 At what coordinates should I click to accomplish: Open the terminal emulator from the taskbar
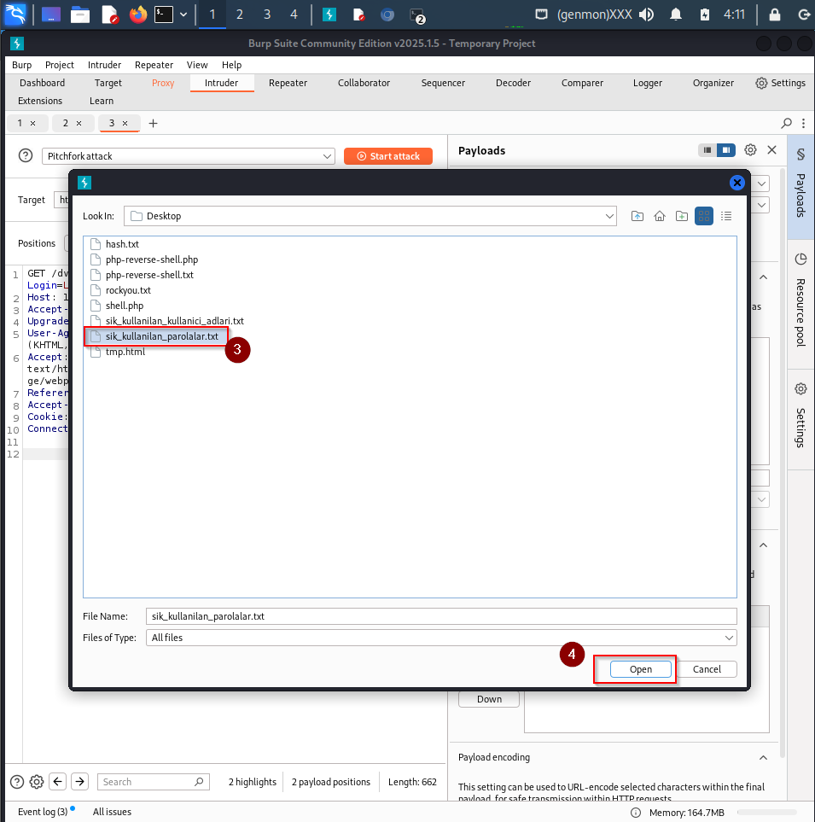pyautogui.click(x=164, y=15)
